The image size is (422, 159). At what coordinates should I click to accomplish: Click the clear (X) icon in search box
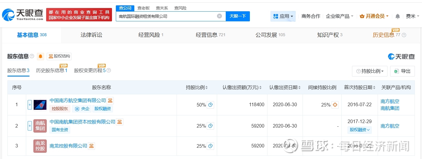click(x=219, y=16)
